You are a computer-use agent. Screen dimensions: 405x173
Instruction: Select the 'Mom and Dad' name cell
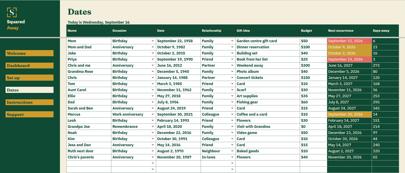[x=89, y=47]
